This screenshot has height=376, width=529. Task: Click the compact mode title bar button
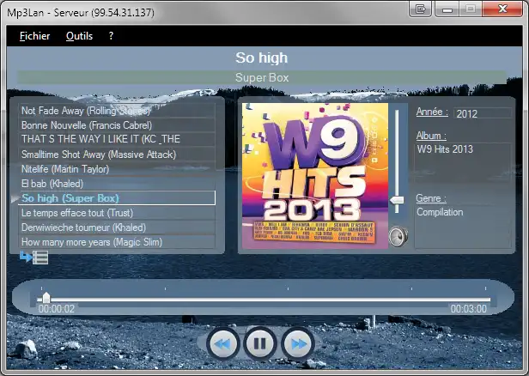tap(420, 9)
